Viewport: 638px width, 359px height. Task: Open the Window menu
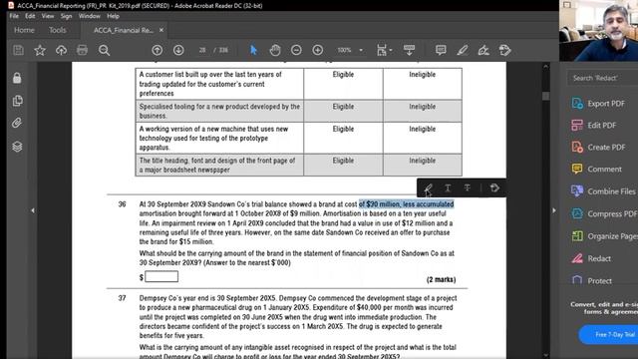[x=89, y=16]
